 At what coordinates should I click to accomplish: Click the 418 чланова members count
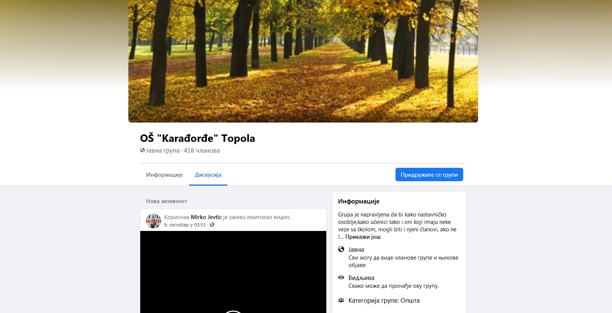202,150
